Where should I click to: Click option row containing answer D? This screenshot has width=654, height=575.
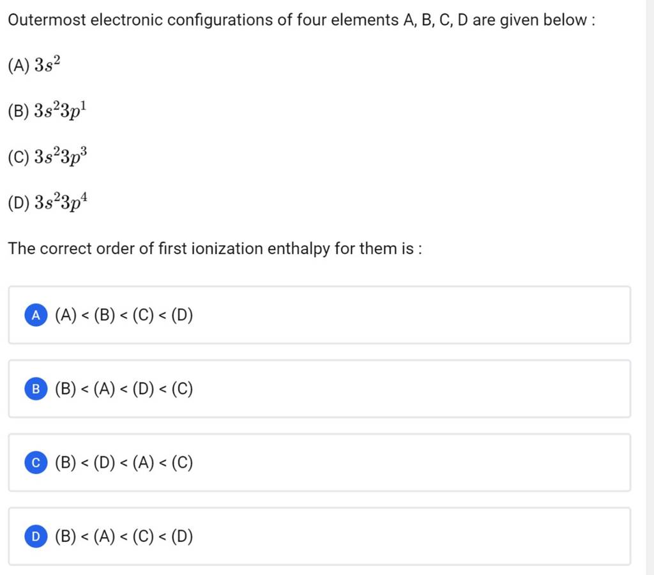318,537
